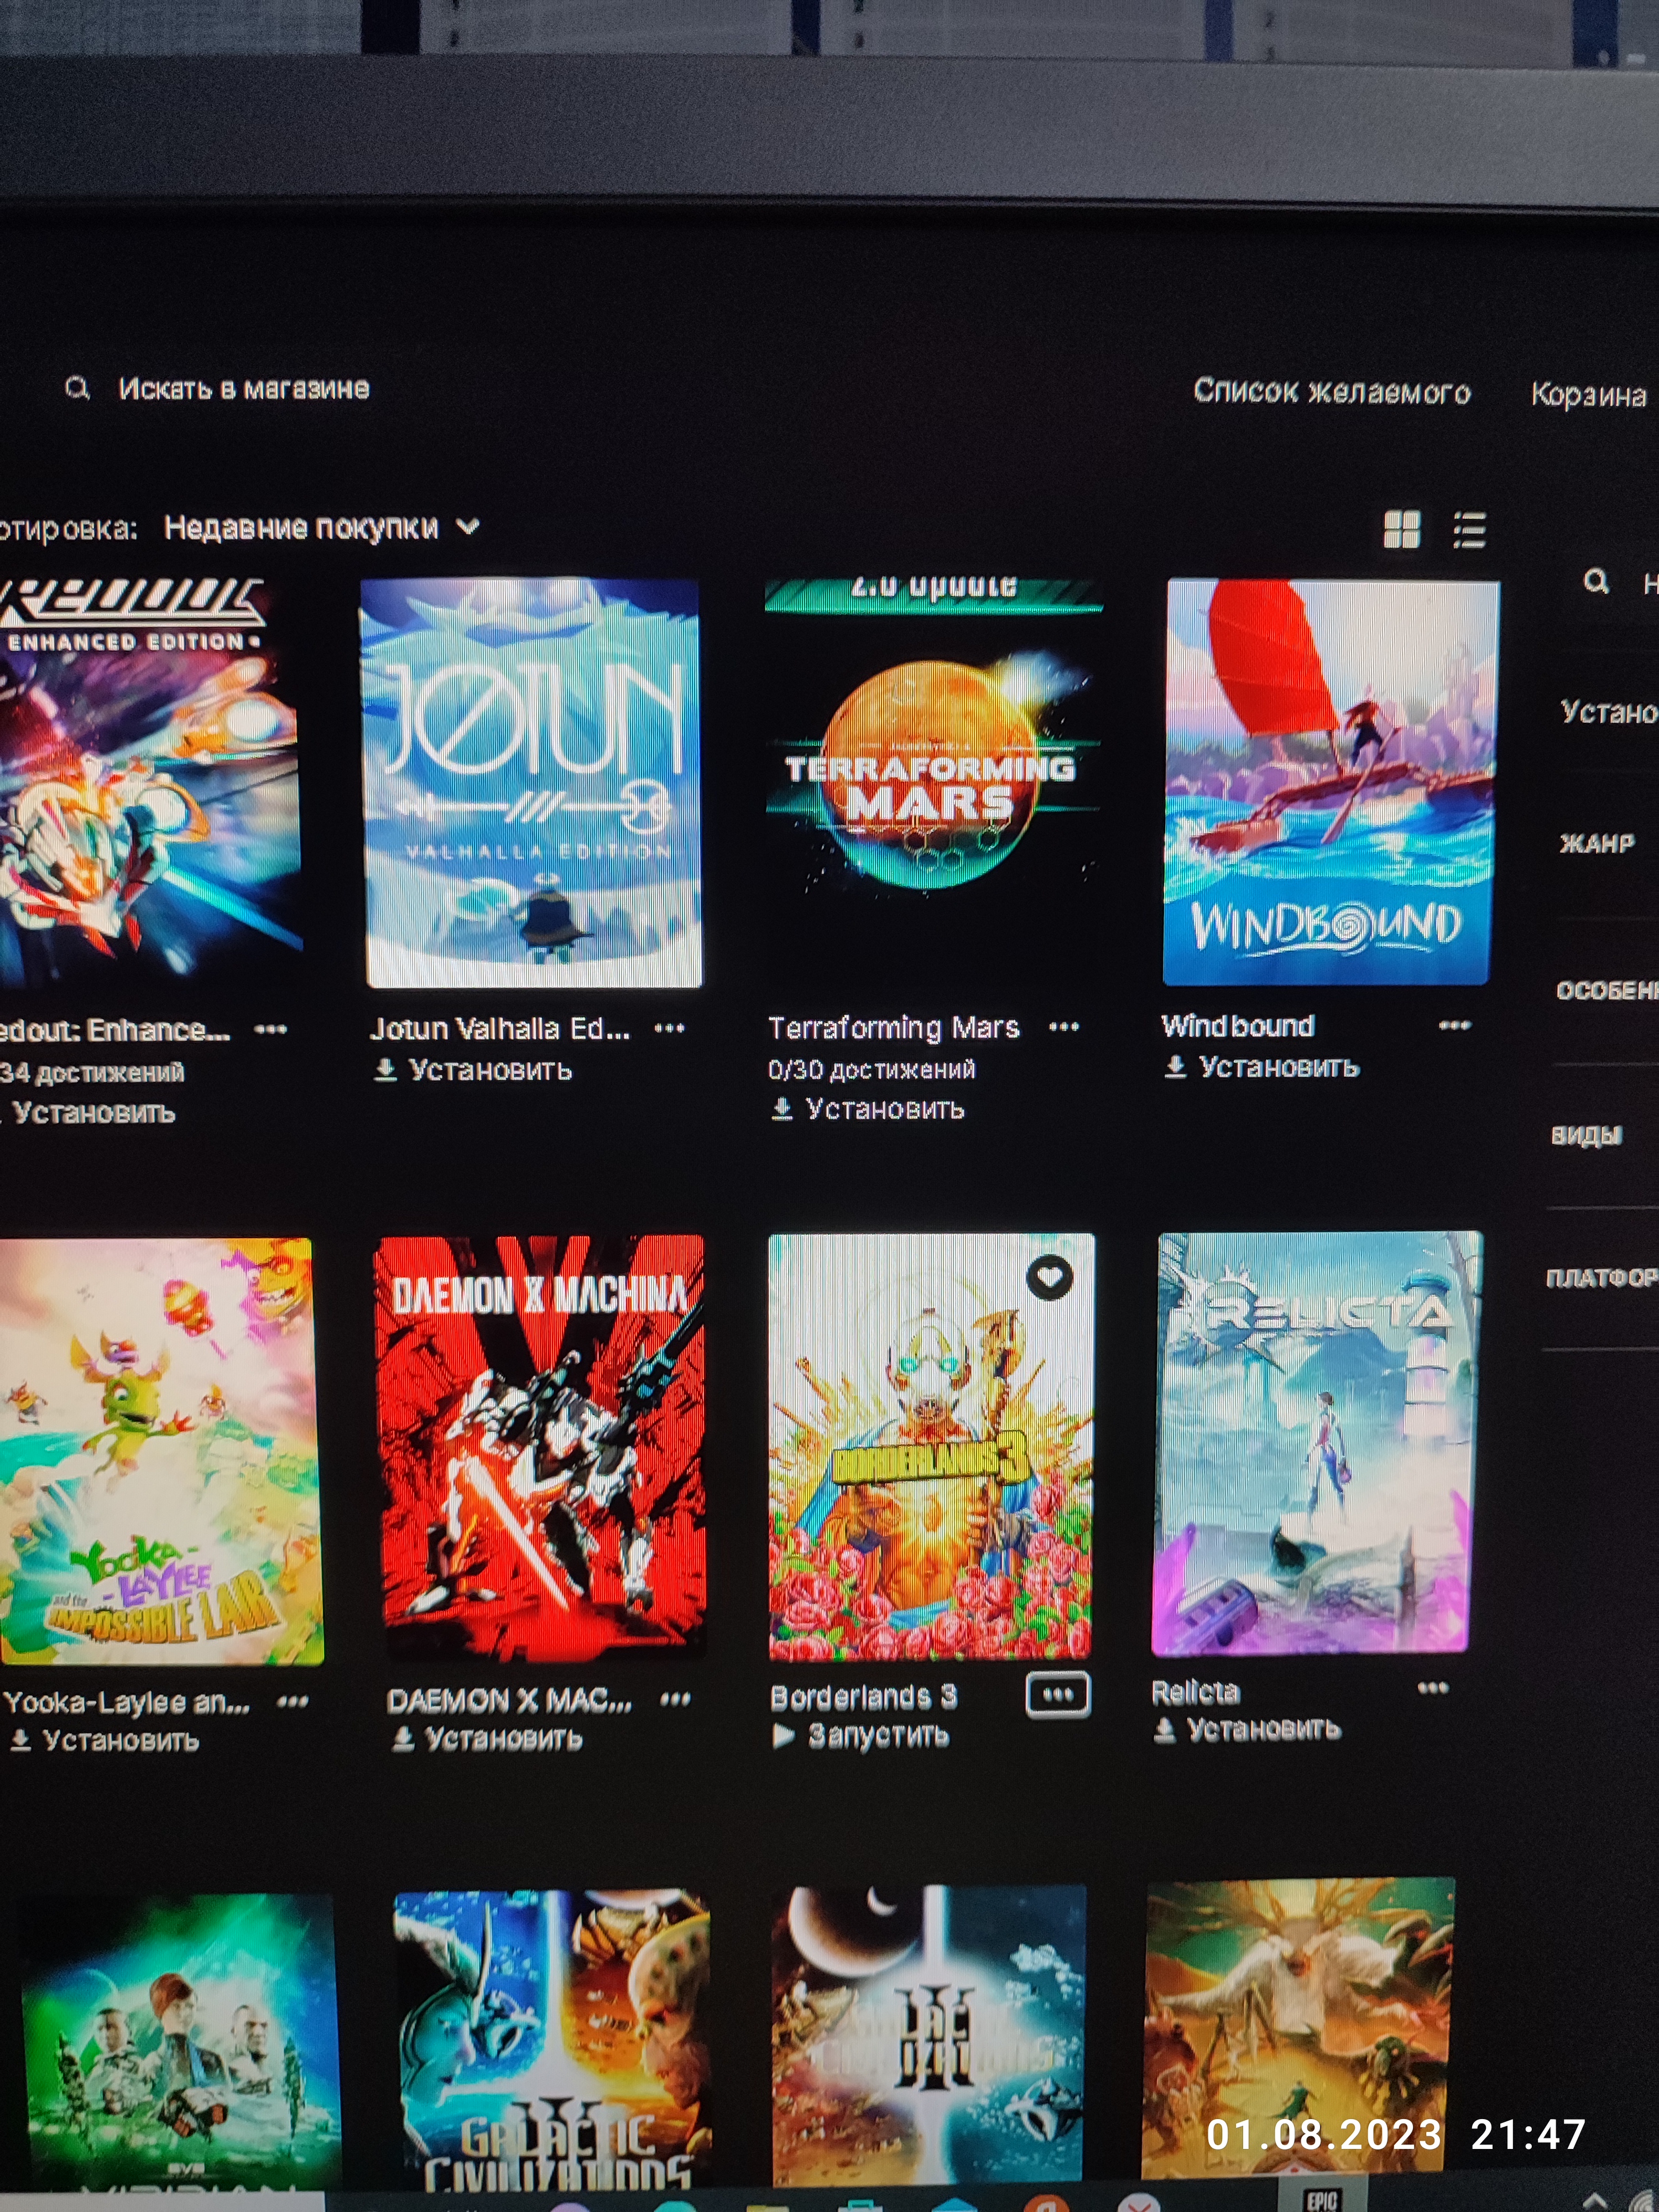Install Redout: Enhanced Edition

pos(88,1113)
